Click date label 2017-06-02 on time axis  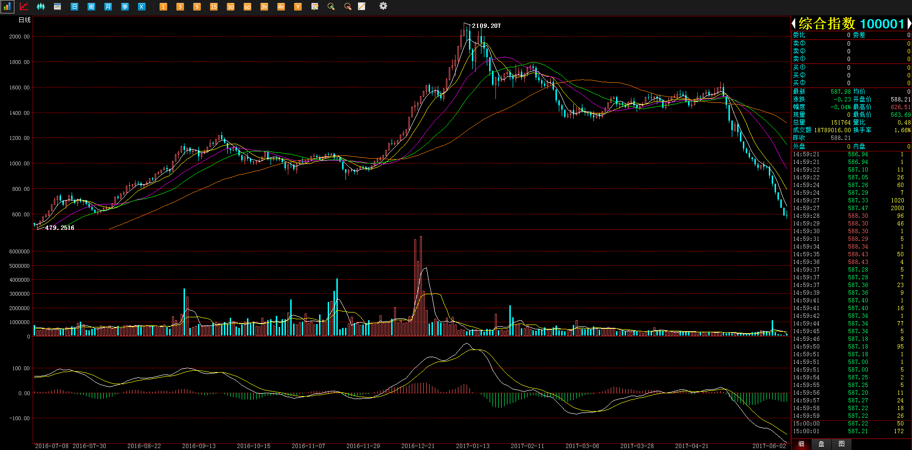click(x=769, y=446)
